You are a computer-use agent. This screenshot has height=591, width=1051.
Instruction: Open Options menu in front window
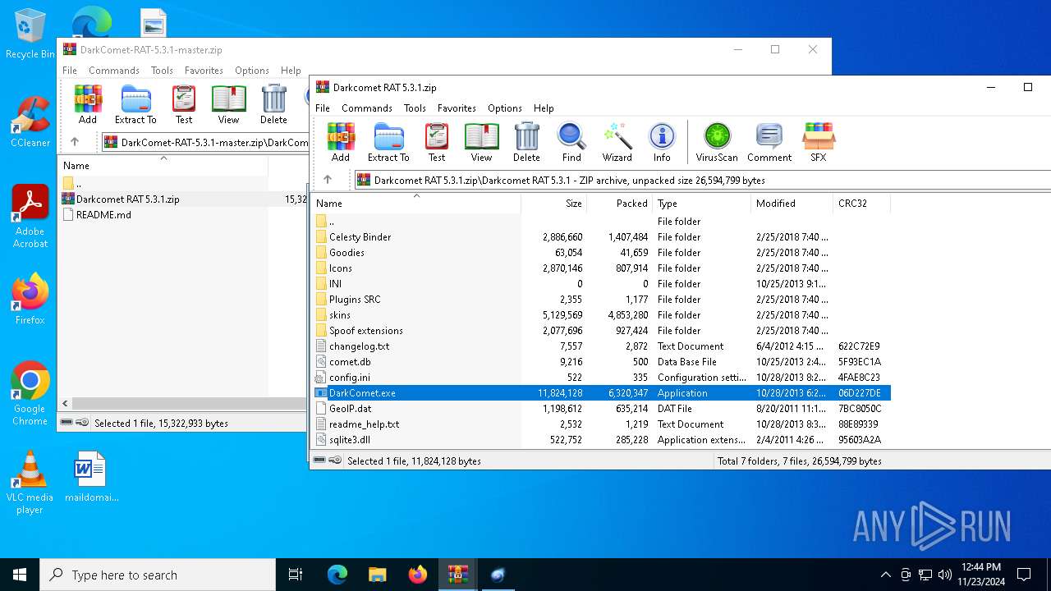click(505, 108)
